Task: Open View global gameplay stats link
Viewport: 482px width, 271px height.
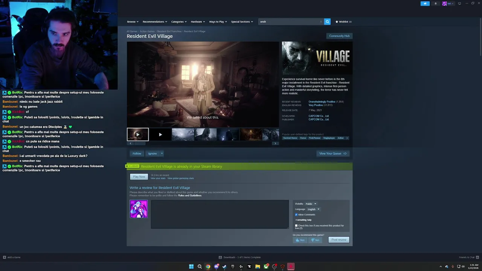Action: 181,178
